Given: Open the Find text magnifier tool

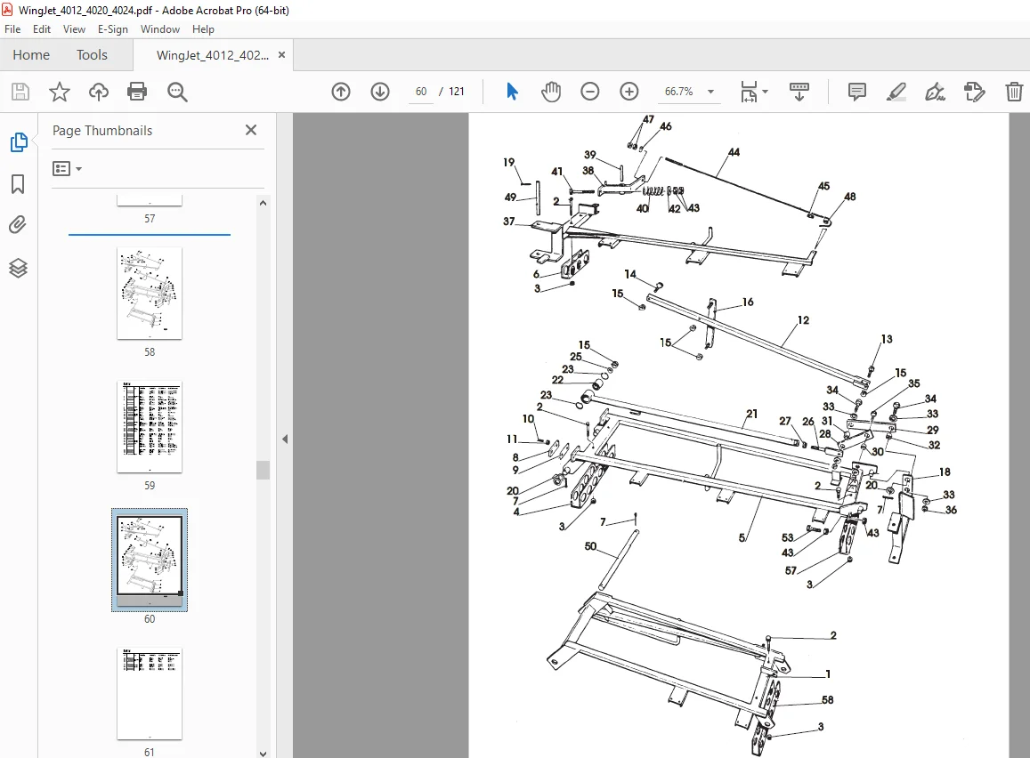Looking at the screenshot, I should point(176,92).
